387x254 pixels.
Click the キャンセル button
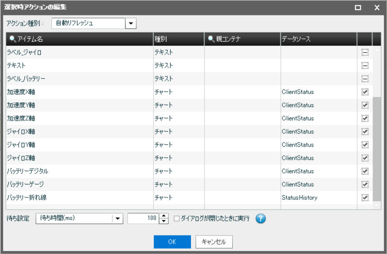click(214, 242)
